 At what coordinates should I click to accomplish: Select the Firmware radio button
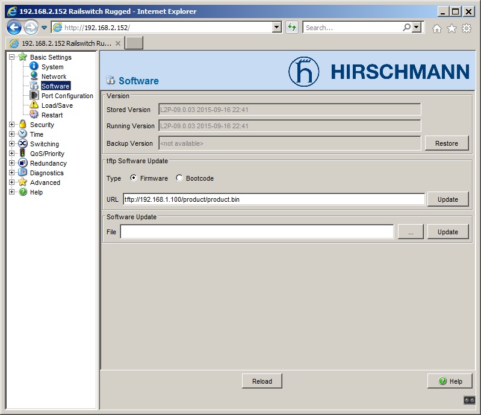click(x=134, y=178)
